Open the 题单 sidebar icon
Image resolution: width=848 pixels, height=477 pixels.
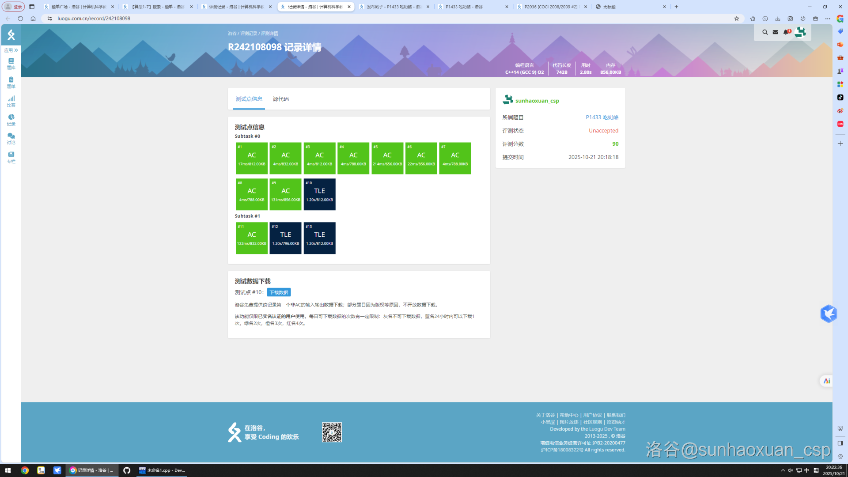[11, 83]
